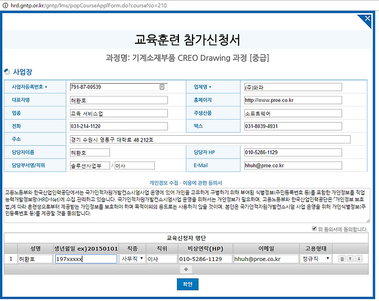The image size is (379, 301).
Task: Open the 사무직 job type dropdown
Action: click(x=132, y=259)
